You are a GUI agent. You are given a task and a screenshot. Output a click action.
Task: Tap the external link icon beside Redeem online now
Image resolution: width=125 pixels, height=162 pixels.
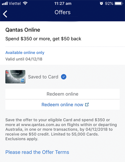pos(87,105)
